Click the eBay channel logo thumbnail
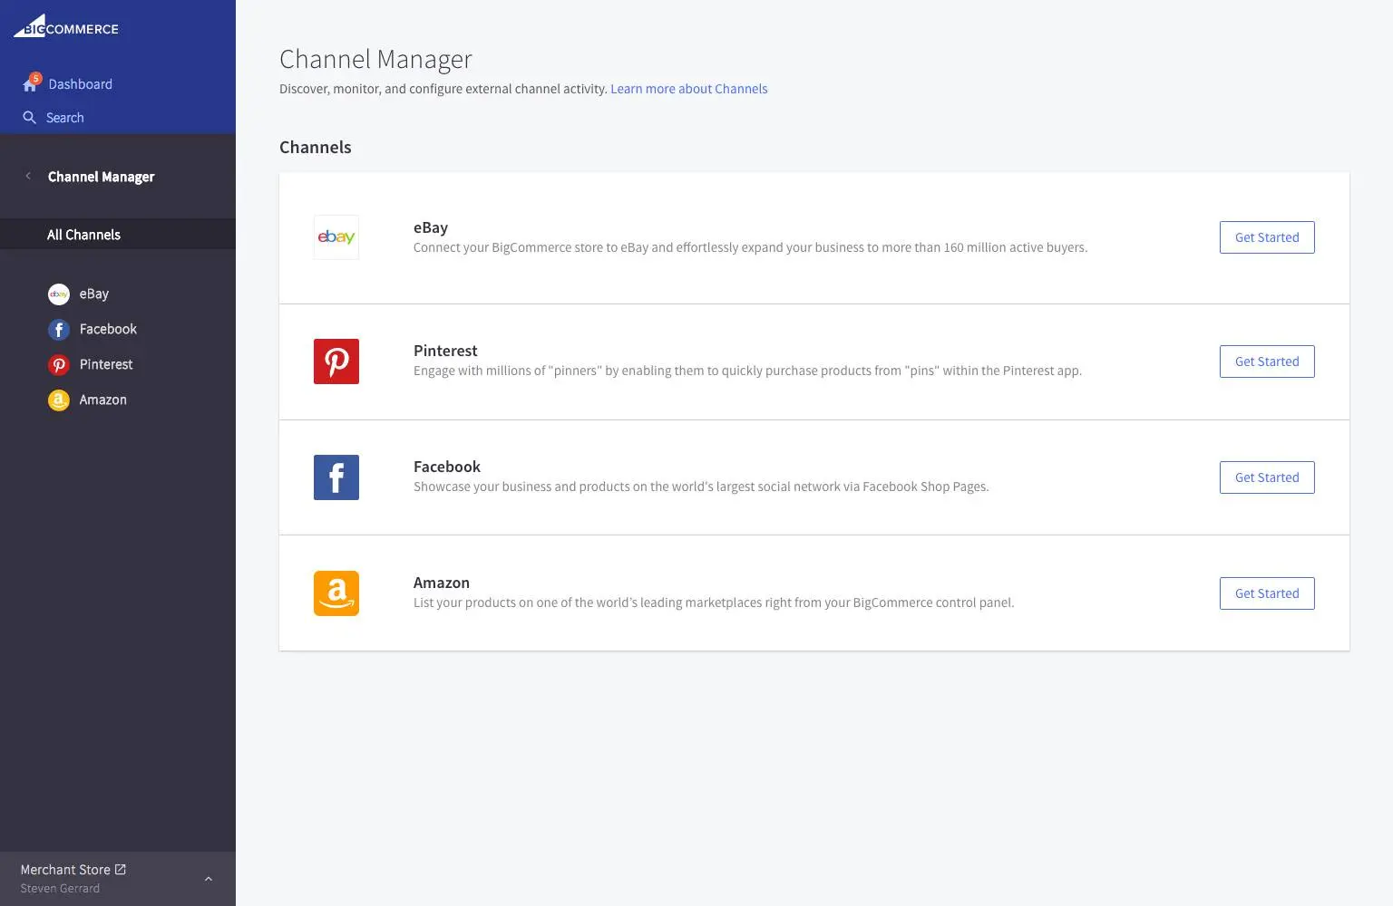The image size is (1393, 906). [x=336, y=237]
